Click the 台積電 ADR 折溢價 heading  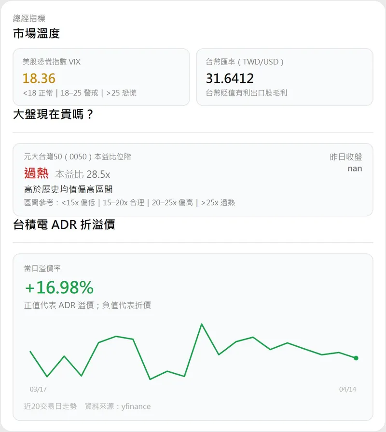pos(64,224)
